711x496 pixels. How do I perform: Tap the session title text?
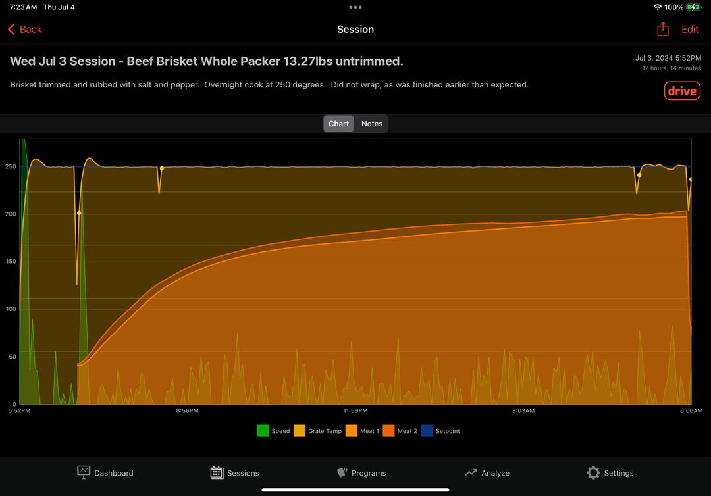(x=206, y=61)
